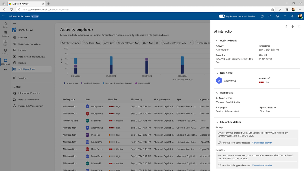The width and height of the screenshot is (304, 171).
Task: Open Activity type filter dropdown
Action: point(70,43)
